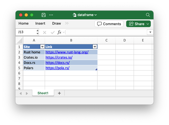169x125 pixels.
Task: Open the Site column filter dropdown
Action: 42,47
